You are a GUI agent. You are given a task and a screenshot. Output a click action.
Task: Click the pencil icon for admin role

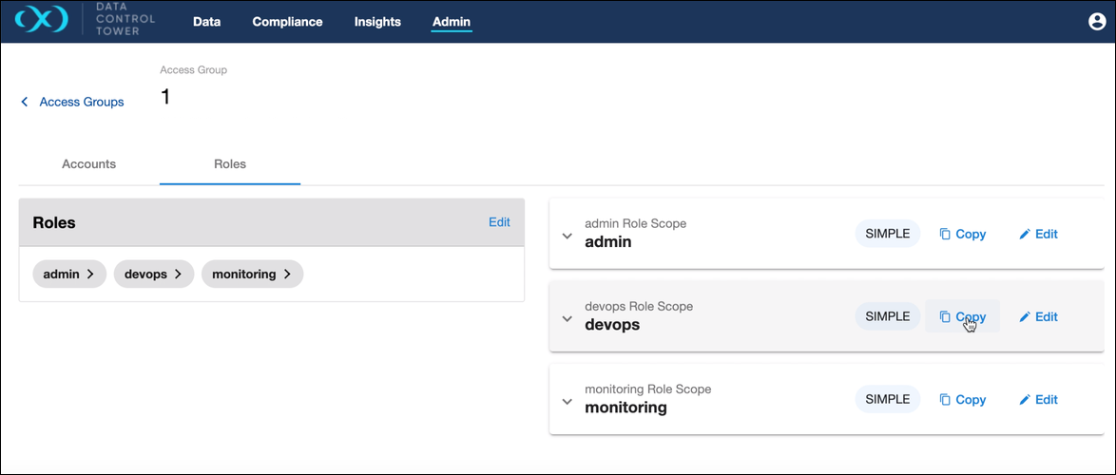(1025, 234)
